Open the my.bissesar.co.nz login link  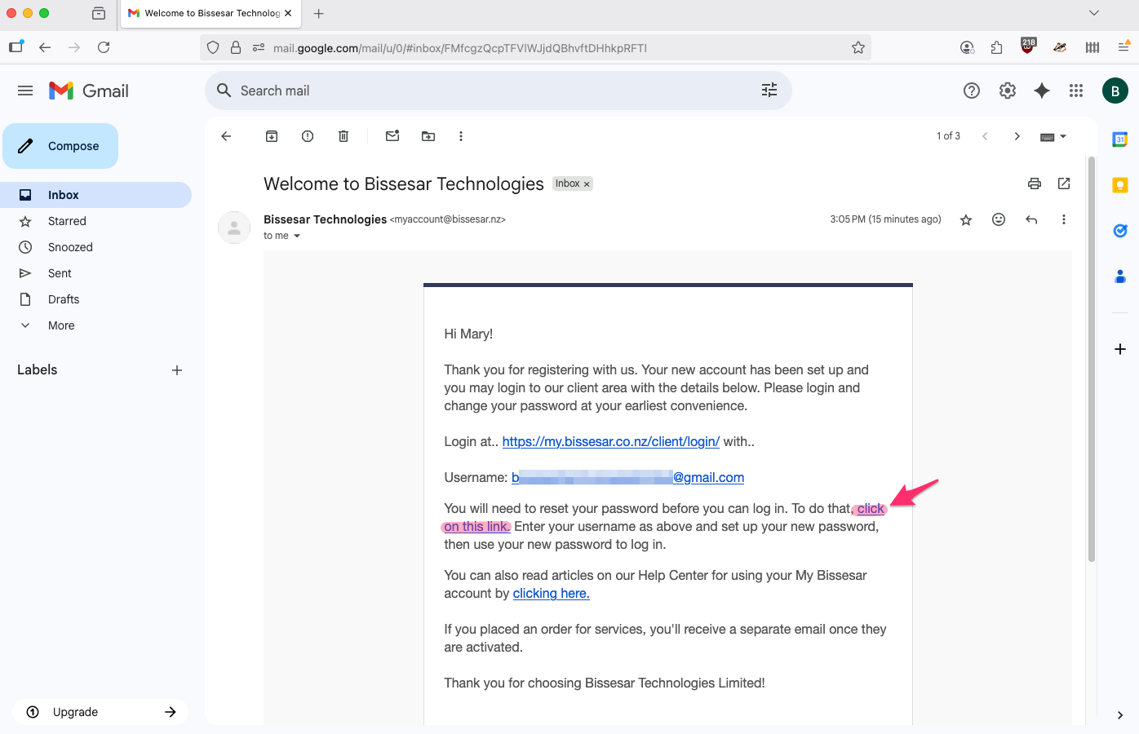pyautogui.click(x=611, y=441)
